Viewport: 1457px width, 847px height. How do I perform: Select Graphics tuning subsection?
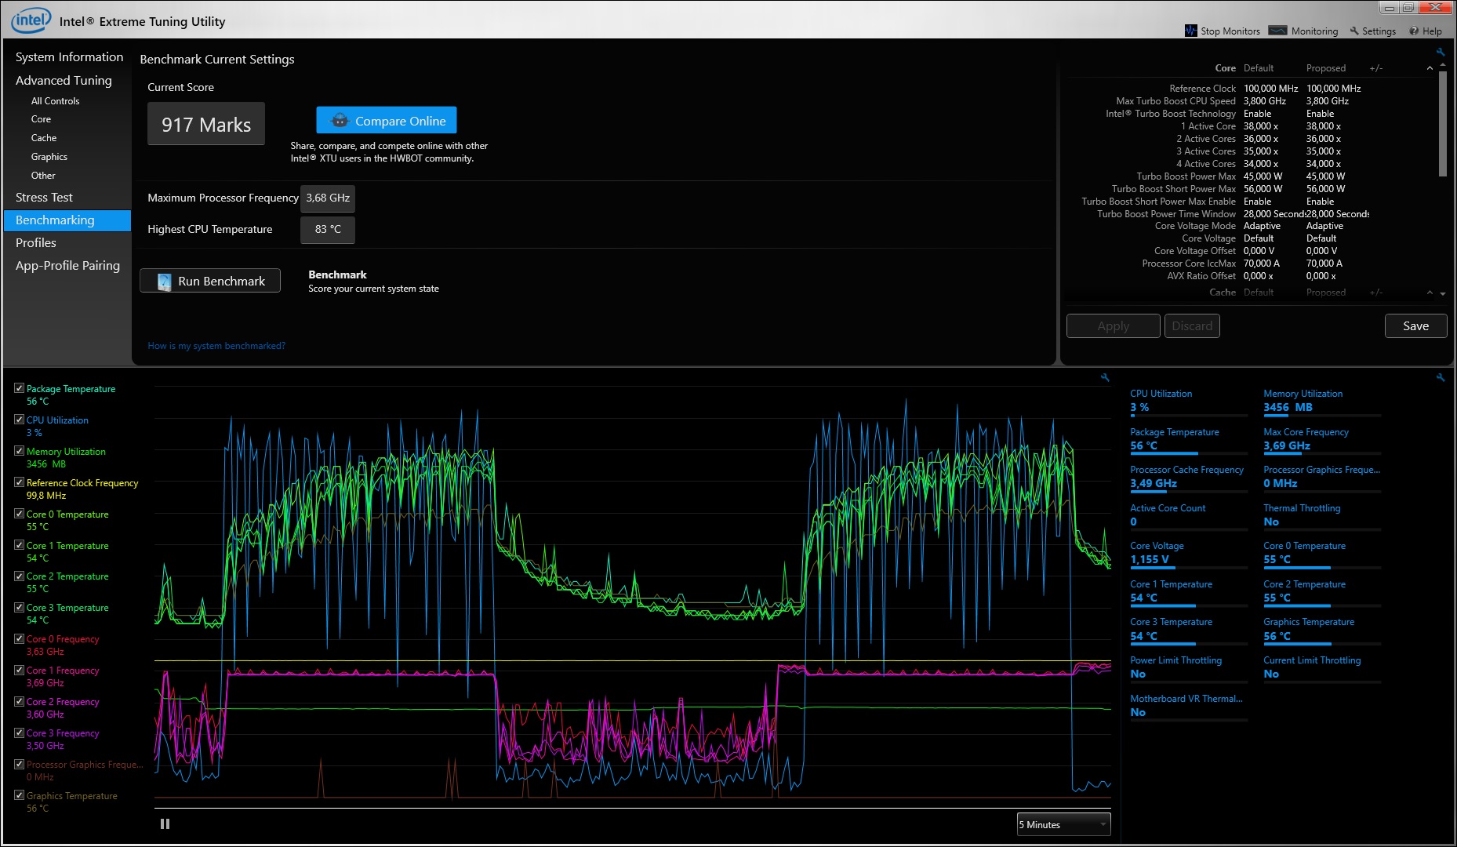(x=49, y=157)
